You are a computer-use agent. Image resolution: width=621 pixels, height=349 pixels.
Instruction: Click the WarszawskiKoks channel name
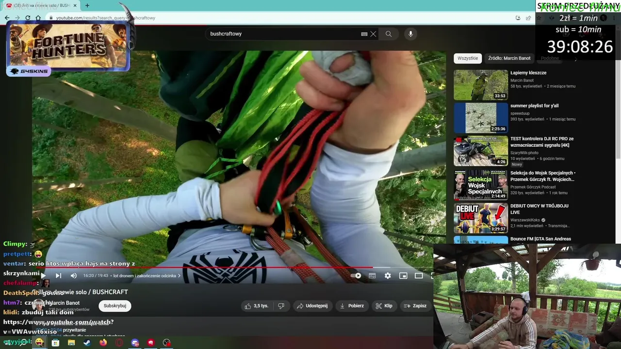525,220
